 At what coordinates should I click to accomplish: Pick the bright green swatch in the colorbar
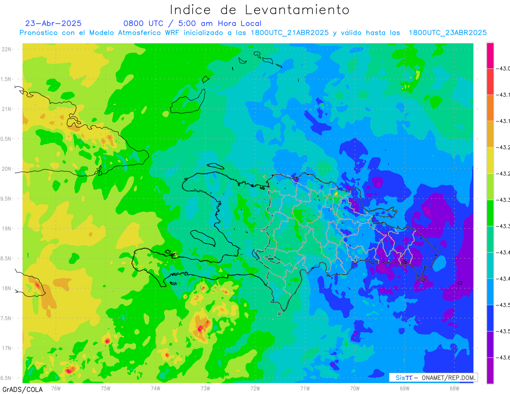(x=490, y=213)
